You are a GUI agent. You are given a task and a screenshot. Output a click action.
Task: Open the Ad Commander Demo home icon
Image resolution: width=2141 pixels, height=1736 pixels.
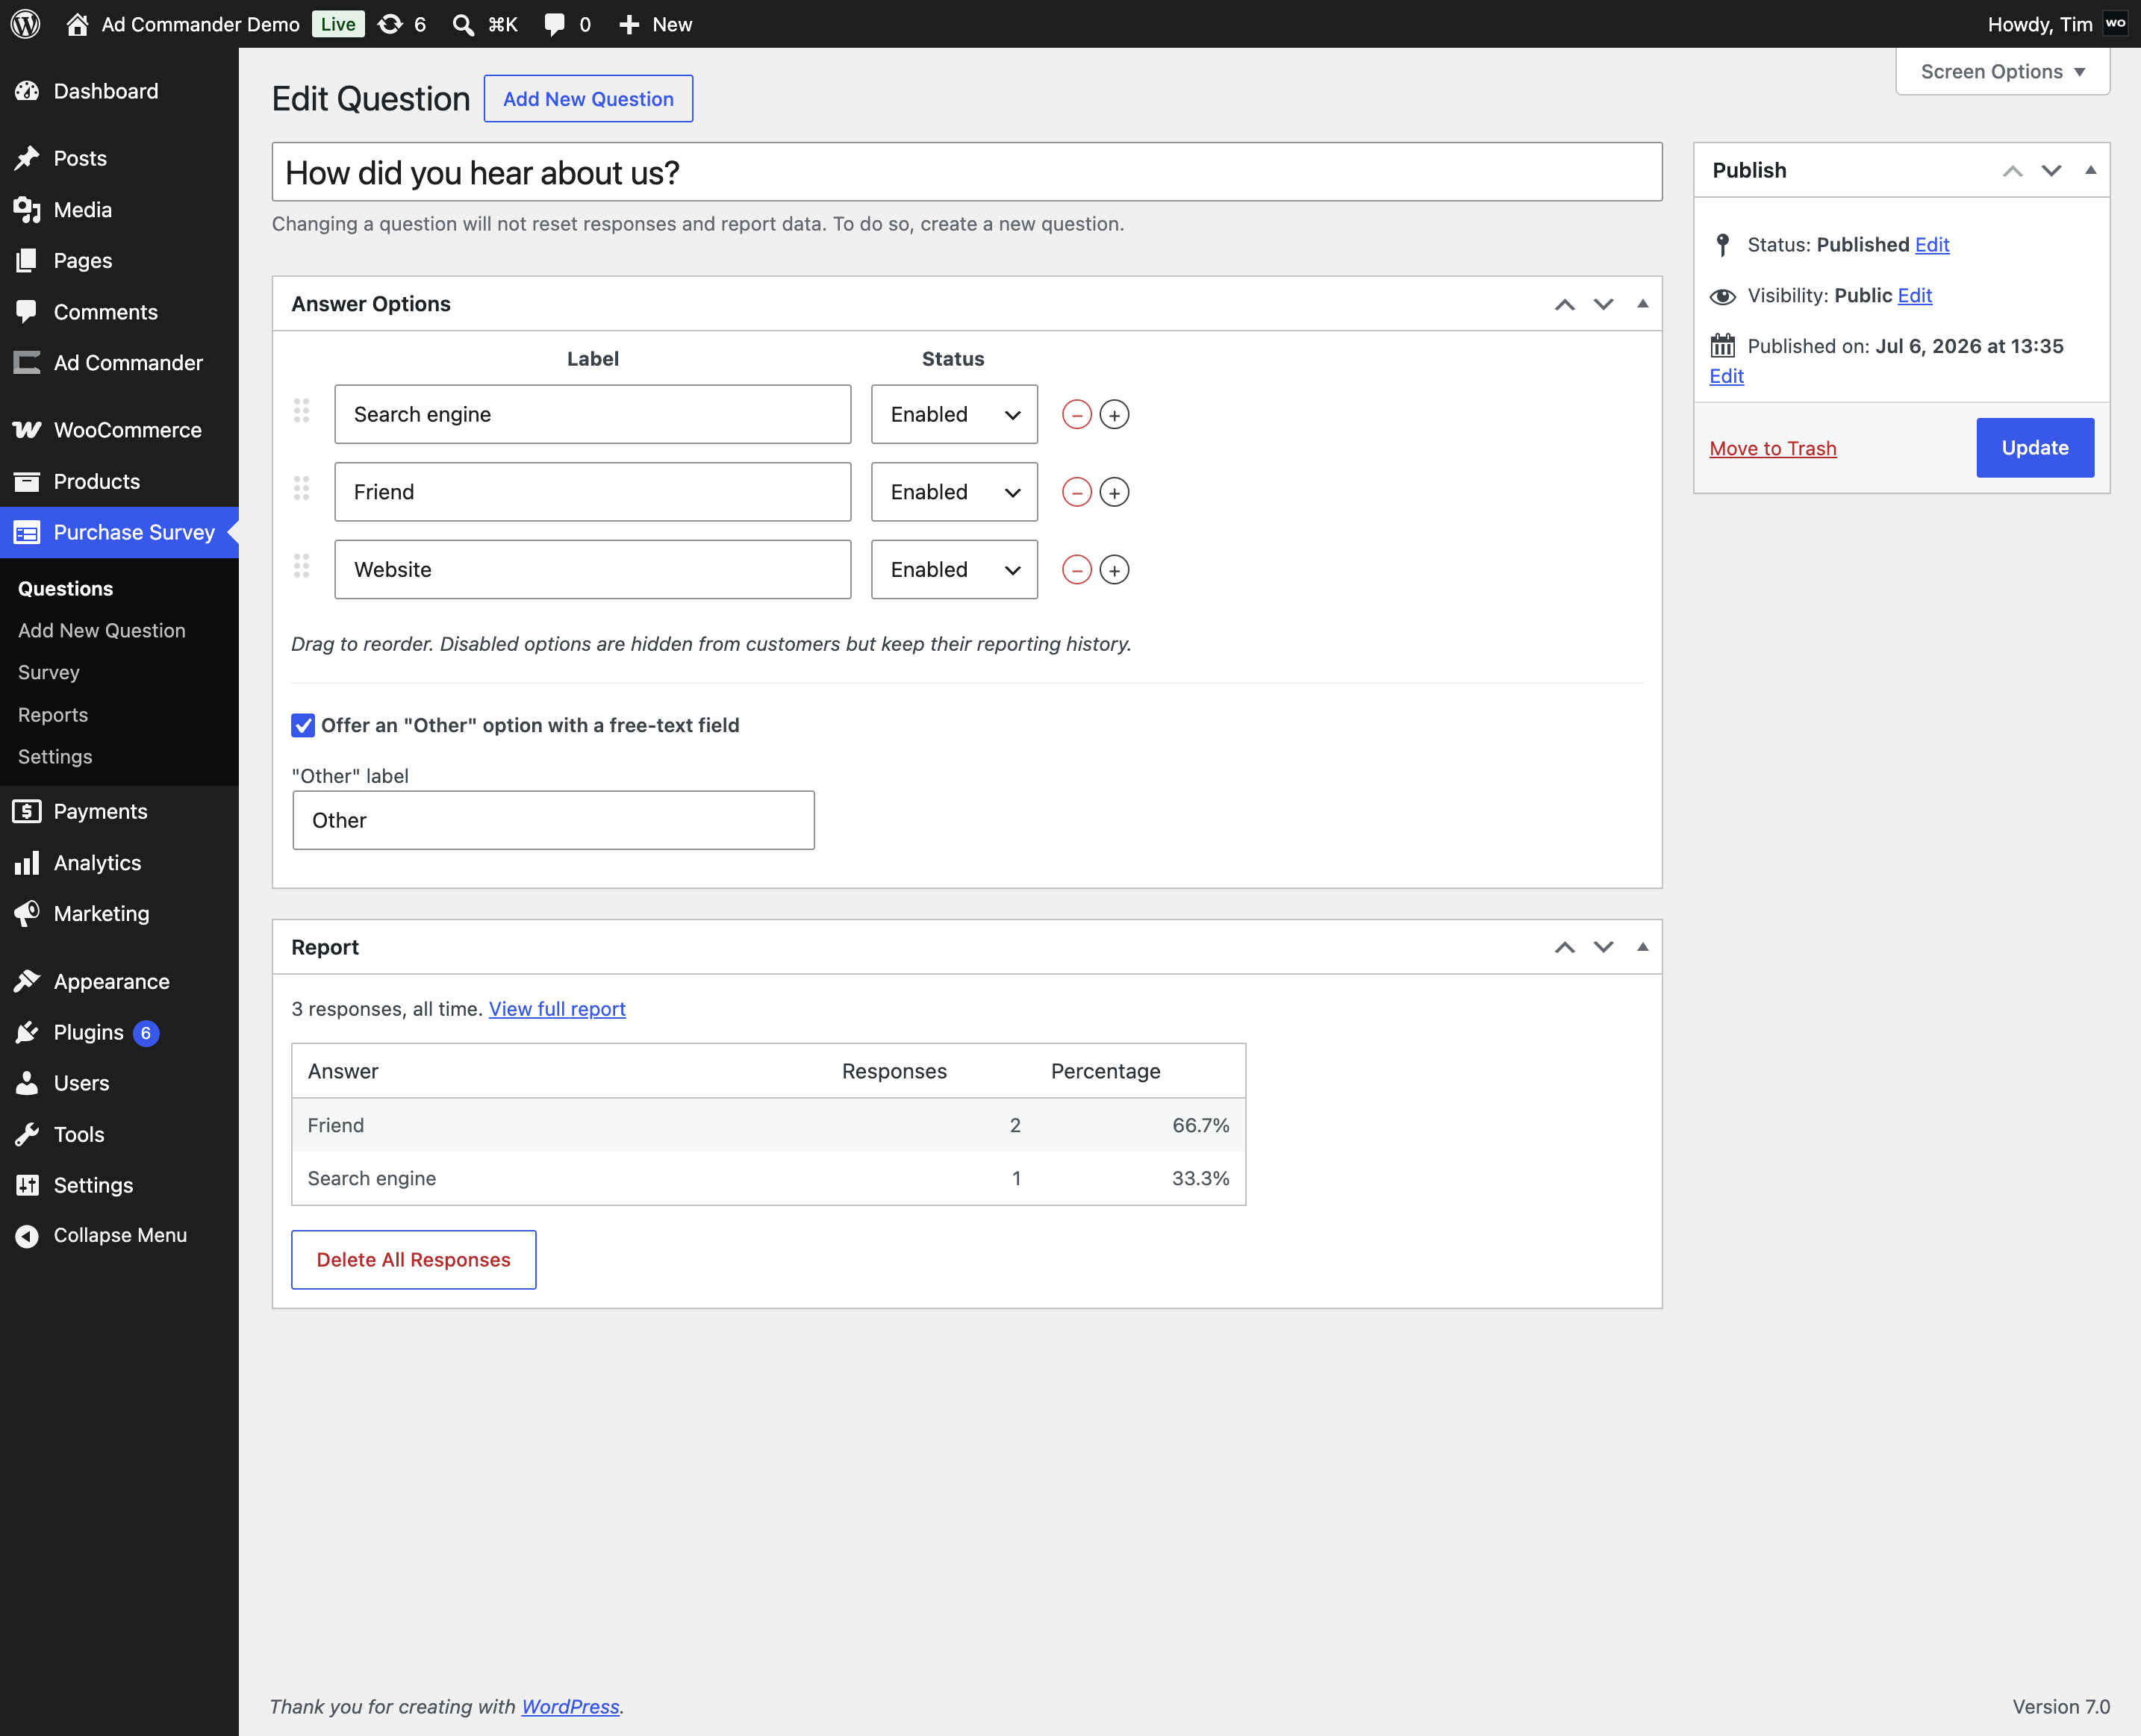77,24
